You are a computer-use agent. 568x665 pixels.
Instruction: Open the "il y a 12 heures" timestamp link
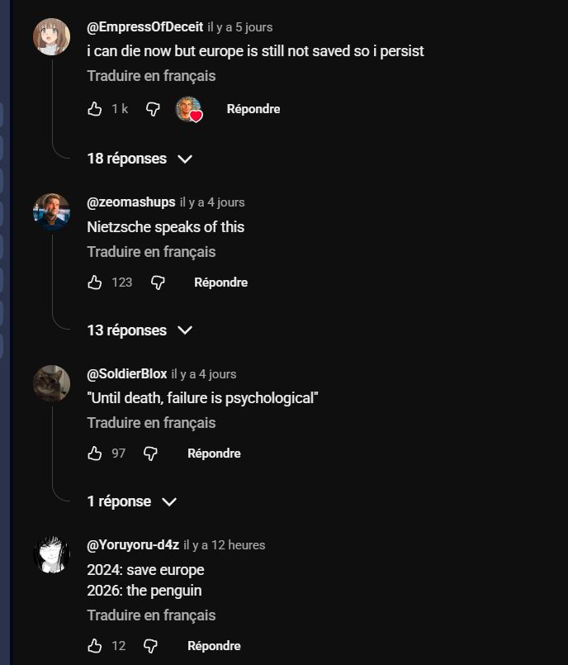tap(224, 545)
